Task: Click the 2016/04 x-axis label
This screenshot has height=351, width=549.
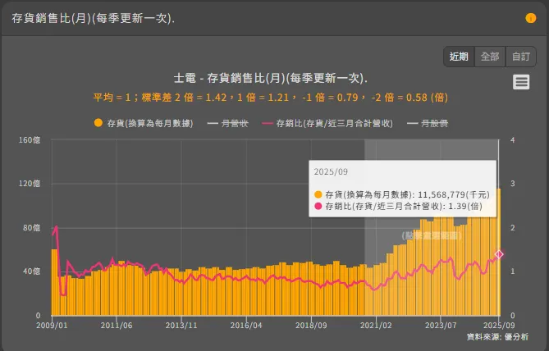Action: [x=246, y=325]
